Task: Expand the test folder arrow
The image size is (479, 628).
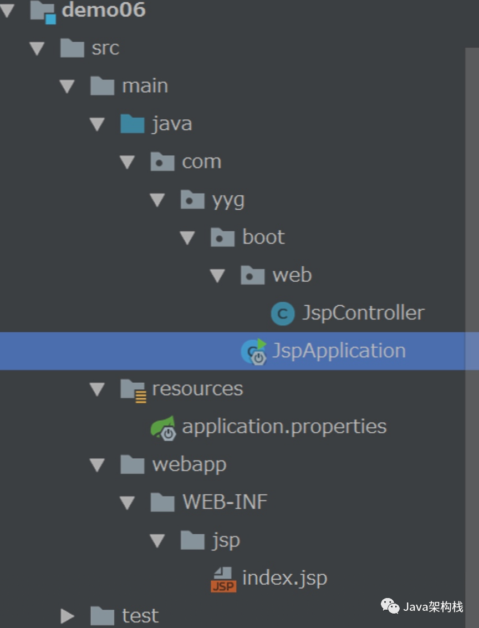Action: pyautogui.click(x=68, y=616)
